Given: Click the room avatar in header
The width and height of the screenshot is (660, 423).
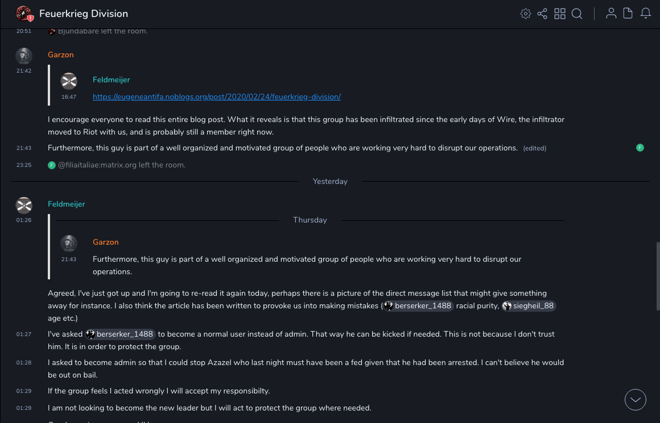Looking at the screenshot, I should coord(24,14).
